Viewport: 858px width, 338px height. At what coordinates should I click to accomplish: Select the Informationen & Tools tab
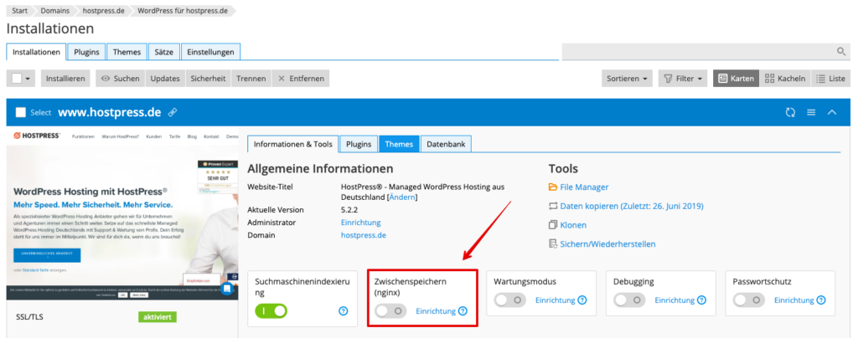[292, 144]
